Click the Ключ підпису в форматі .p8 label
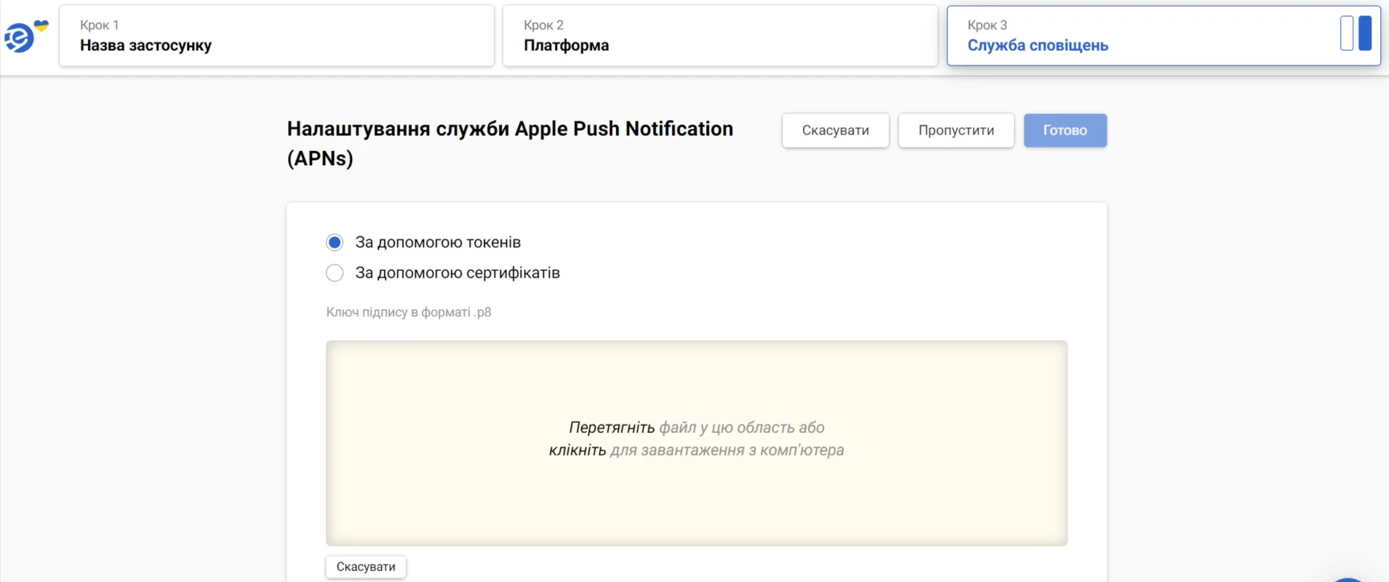Image resolution: width=1389 pixels, height=582 pixels. [x=409, y=312]
